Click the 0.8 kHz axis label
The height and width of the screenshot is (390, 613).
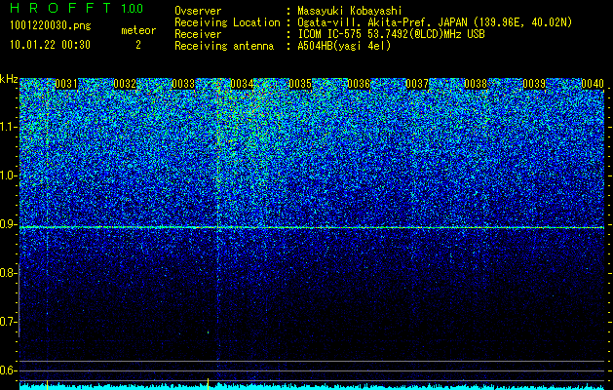tap(8, 273)
